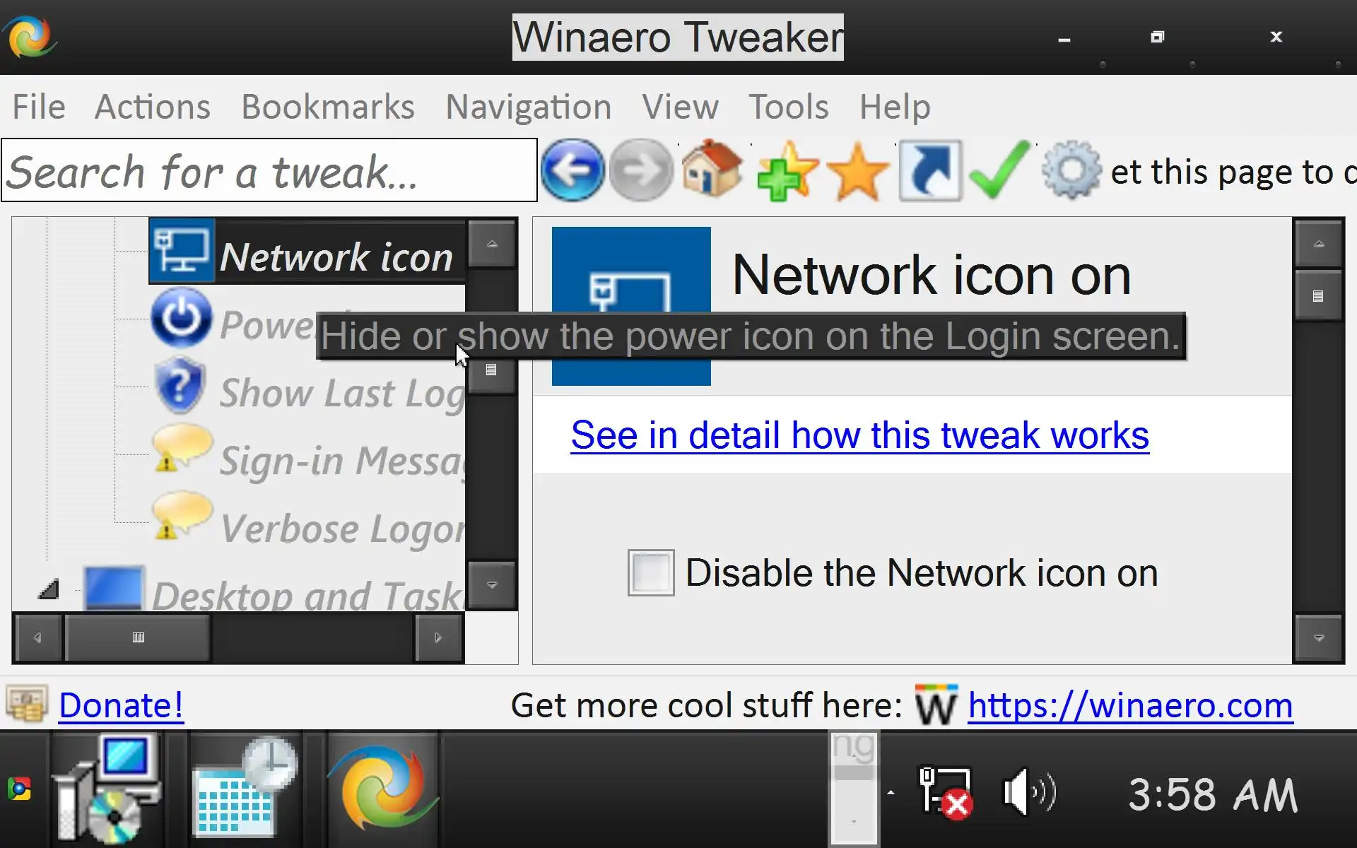Click the volume speaker tray icon
The width and height of the screenshot is (1357, 848).
tap(1028, 793)
